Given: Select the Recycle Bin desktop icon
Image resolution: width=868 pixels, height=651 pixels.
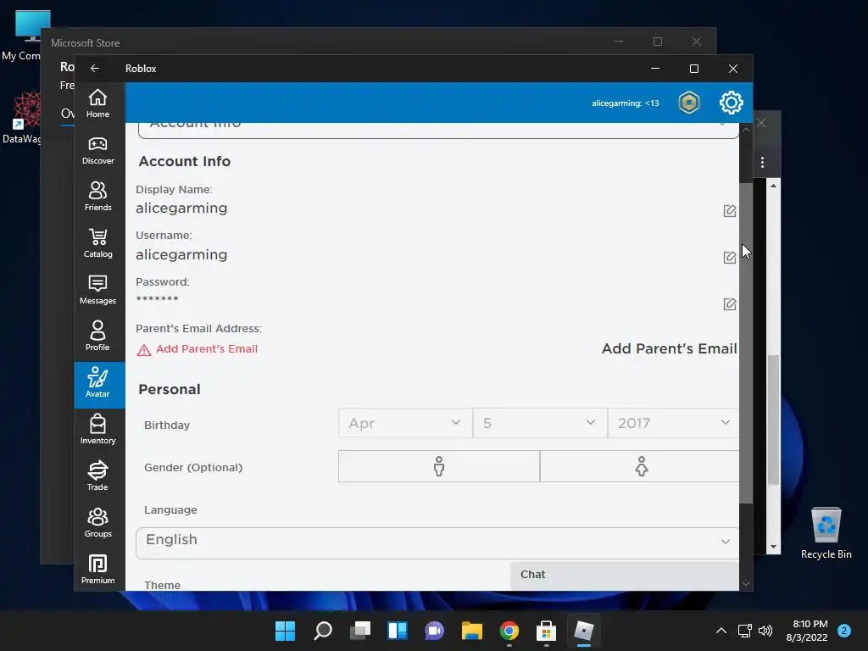Looking at the screenshot, I should pyautogui.click(x=826, y=533).
